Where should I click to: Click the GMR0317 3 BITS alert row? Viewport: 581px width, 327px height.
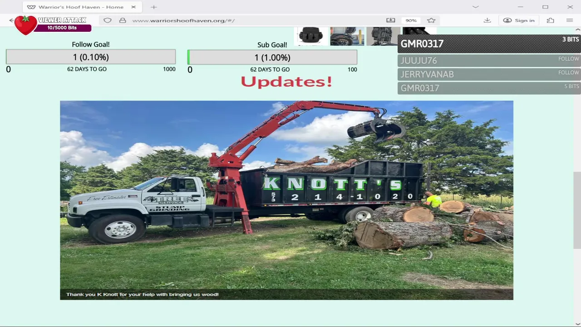coord(489,44)
